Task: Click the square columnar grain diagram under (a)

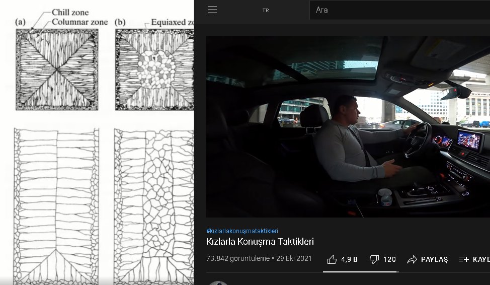Action: pos(57,69)
